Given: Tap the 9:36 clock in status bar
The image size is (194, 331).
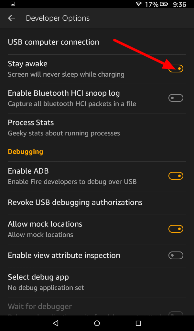Looking at the screenshot, I should click(x=180, y=5).
